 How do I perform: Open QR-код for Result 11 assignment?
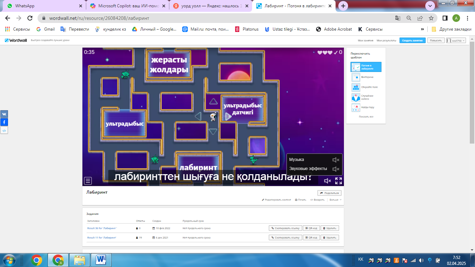311,237
